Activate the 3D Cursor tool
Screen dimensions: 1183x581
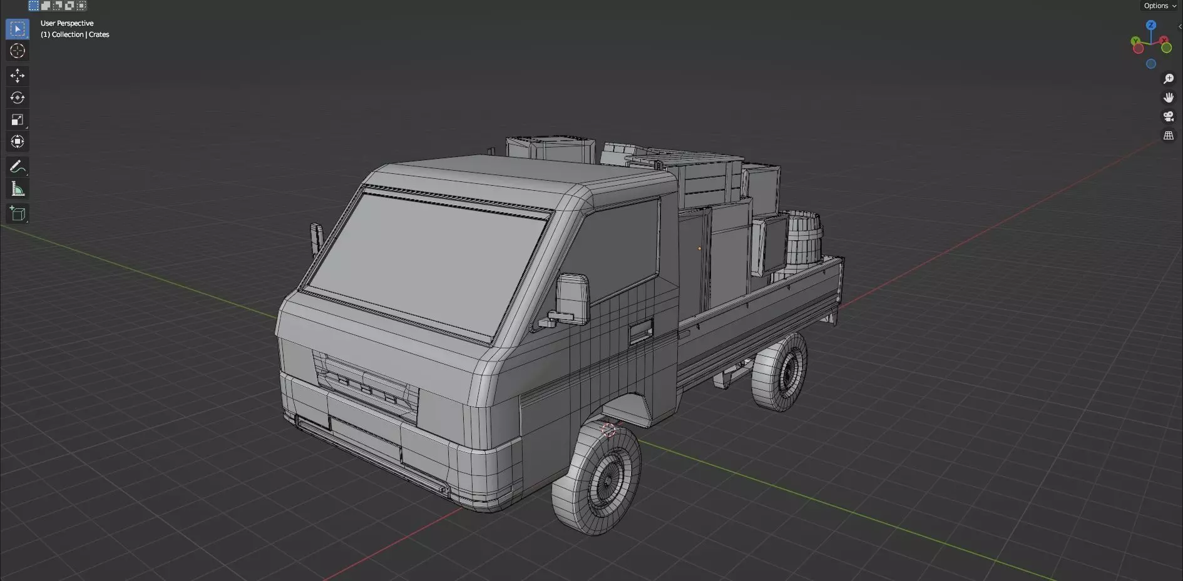pos(18,51)
